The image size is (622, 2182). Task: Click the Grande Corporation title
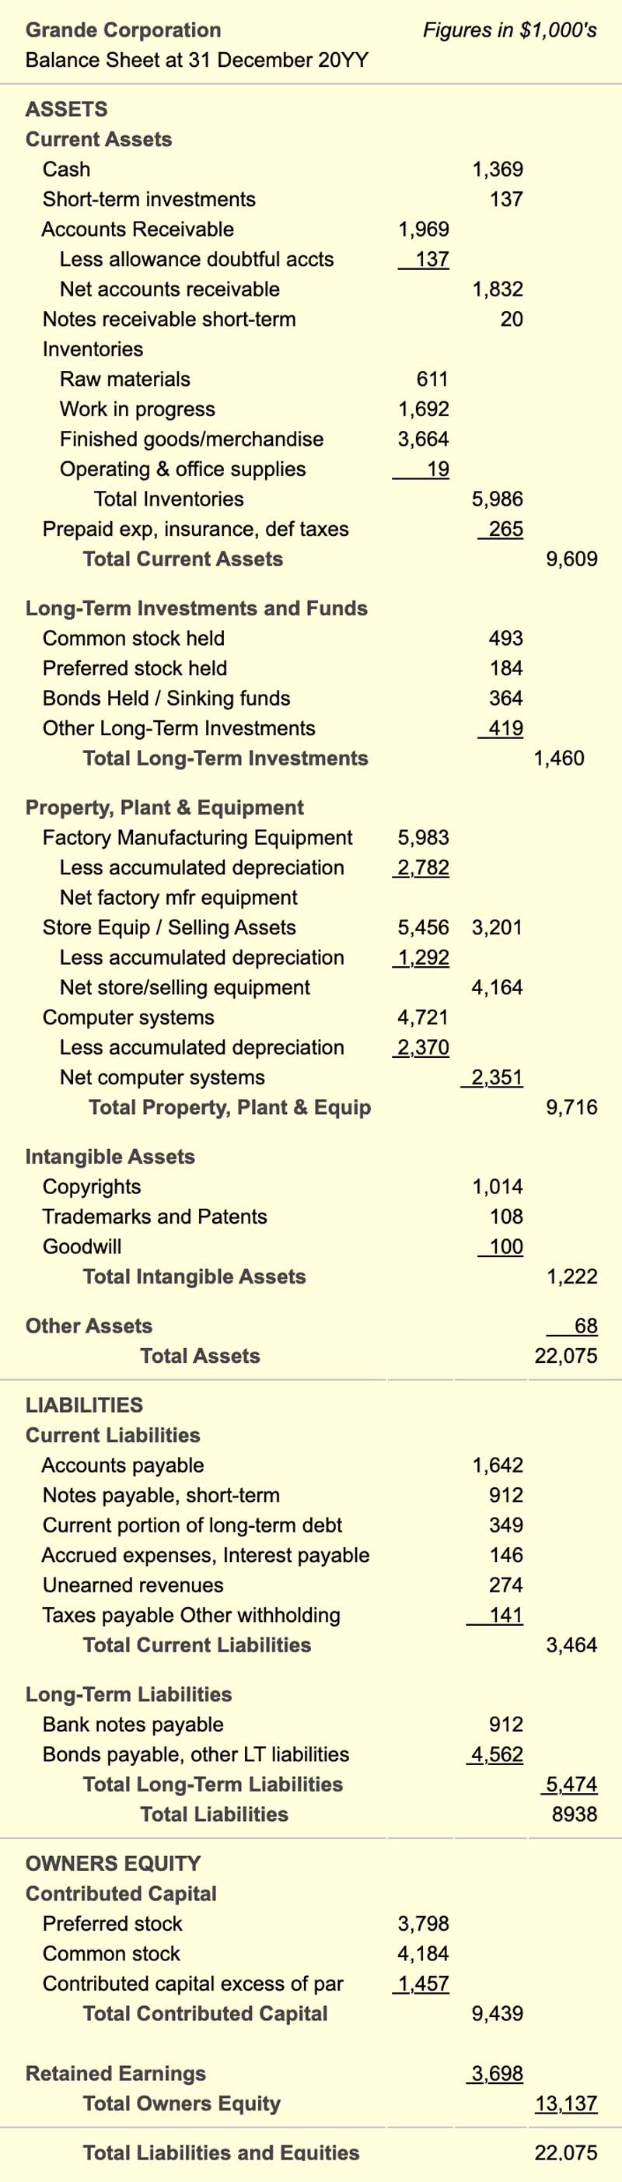point(124,30)
